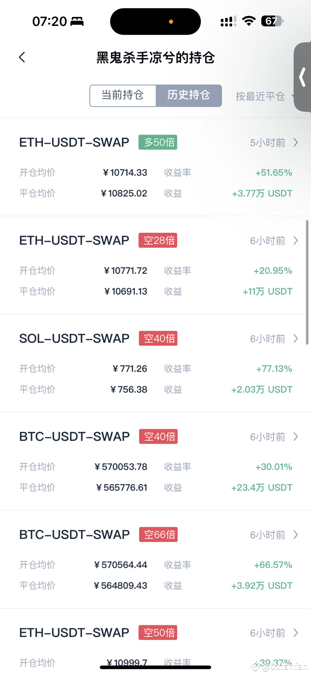This screenshot has height=675, width=311.
Task: Tap the back arrow icon
Action: (x=22, y=57)
